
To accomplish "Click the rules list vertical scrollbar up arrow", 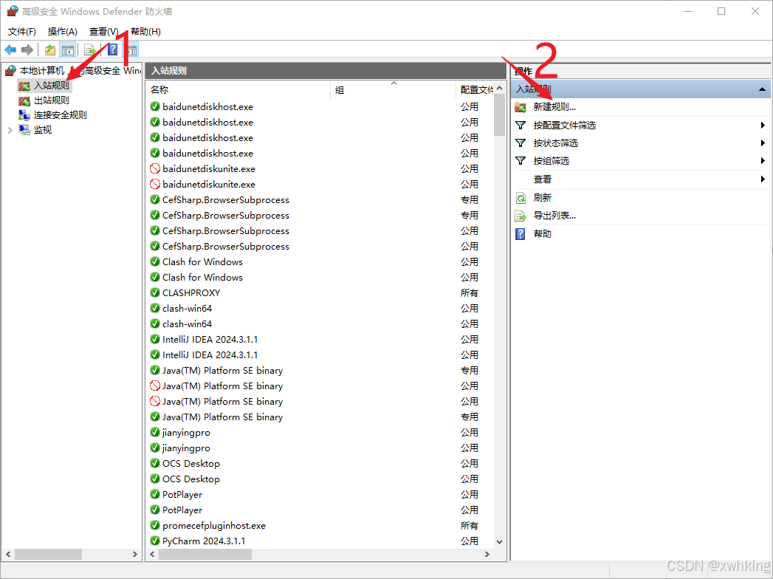I will (499, 89).
